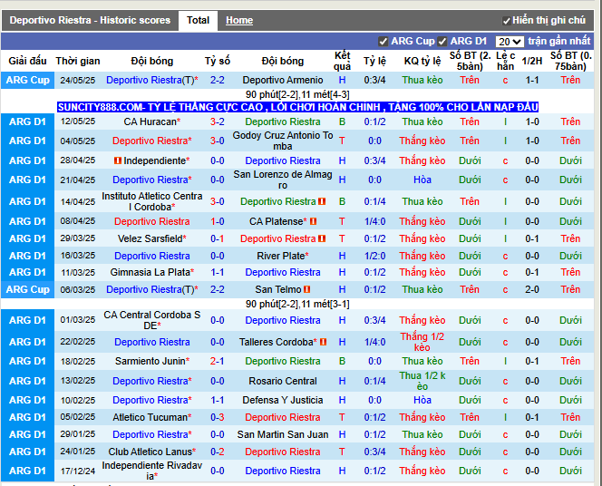Open River Plate team link
Screen dimensions: 602x486
[x=283, y=256]
